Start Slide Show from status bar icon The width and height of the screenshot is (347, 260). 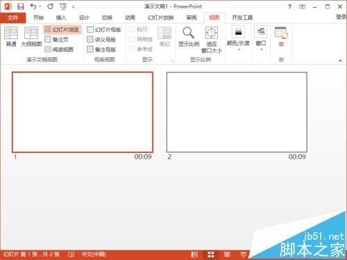(244, 254)
